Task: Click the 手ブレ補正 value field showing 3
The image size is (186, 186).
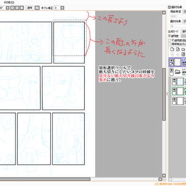Action: (x=57, y=8)
